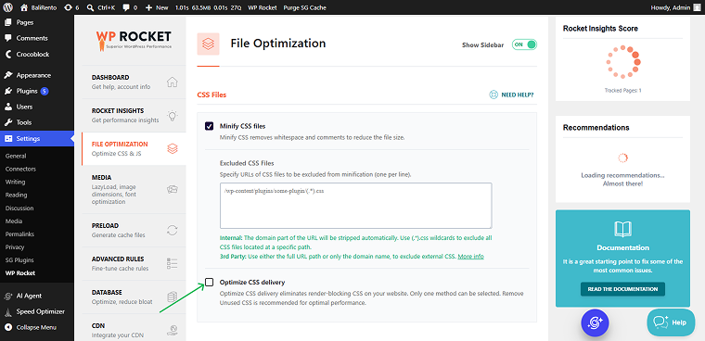Viewport: 705px width, 341px height.
Task: Open Permalinks settings submenu item
Action: tap(19, 234)
